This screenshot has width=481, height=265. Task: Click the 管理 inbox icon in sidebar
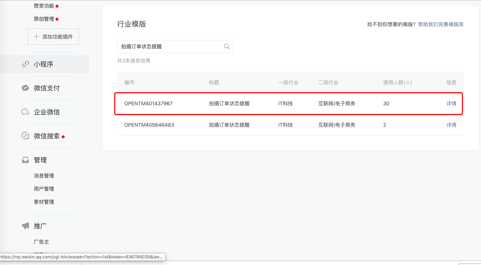click(x=25, y=159)
